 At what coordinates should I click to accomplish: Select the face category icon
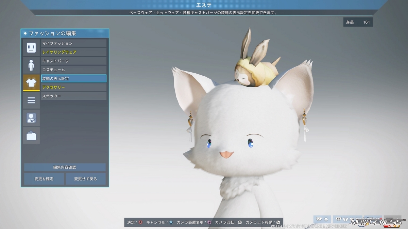[x=31, y=47]
